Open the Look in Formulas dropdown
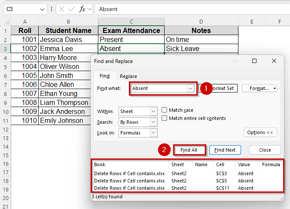 point(153,133)
